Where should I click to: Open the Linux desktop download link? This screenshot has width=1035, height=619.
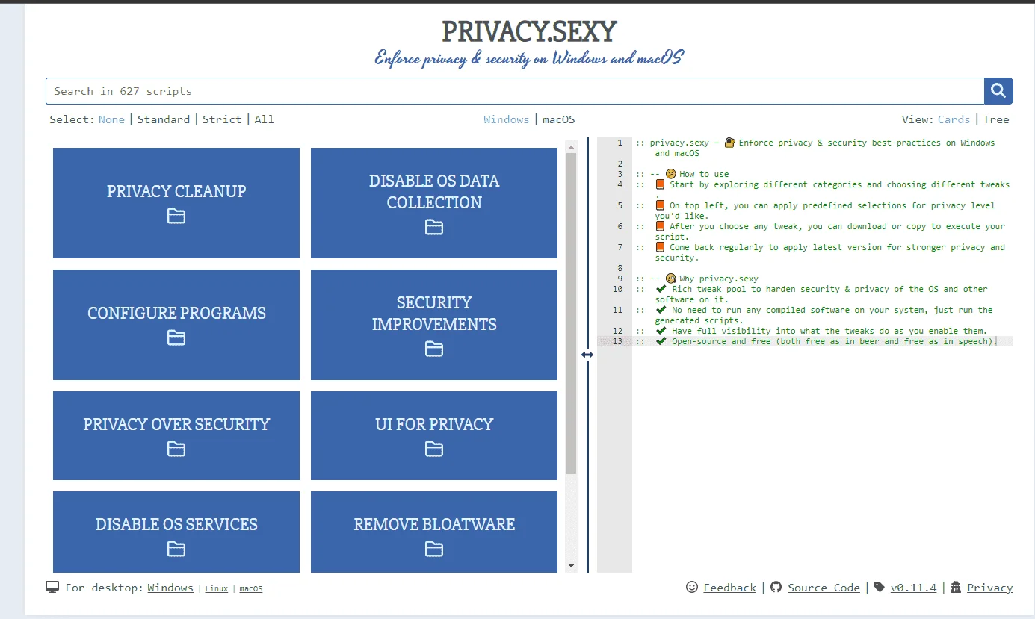click(x=217, y=588)
